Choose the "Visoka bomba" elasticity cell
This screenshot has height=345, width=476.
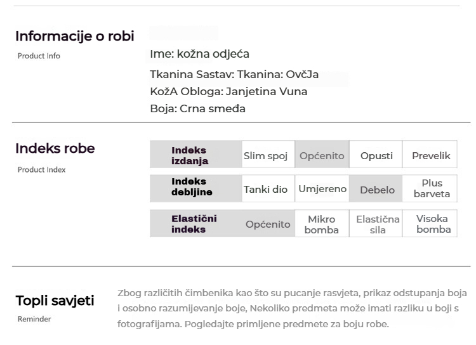(x=432, y=224)
